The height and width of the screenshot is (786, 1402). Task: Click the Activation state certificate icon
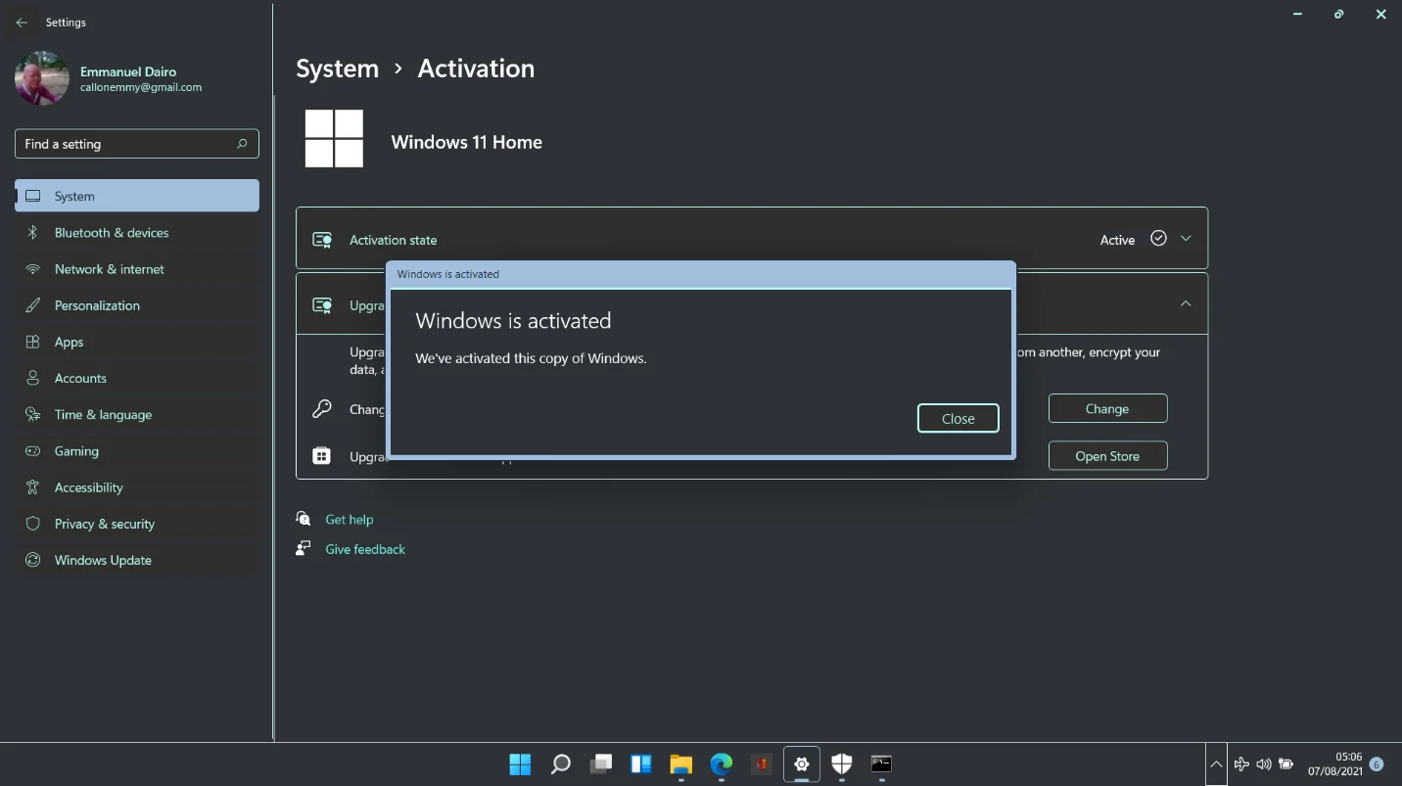coord(322,239)
